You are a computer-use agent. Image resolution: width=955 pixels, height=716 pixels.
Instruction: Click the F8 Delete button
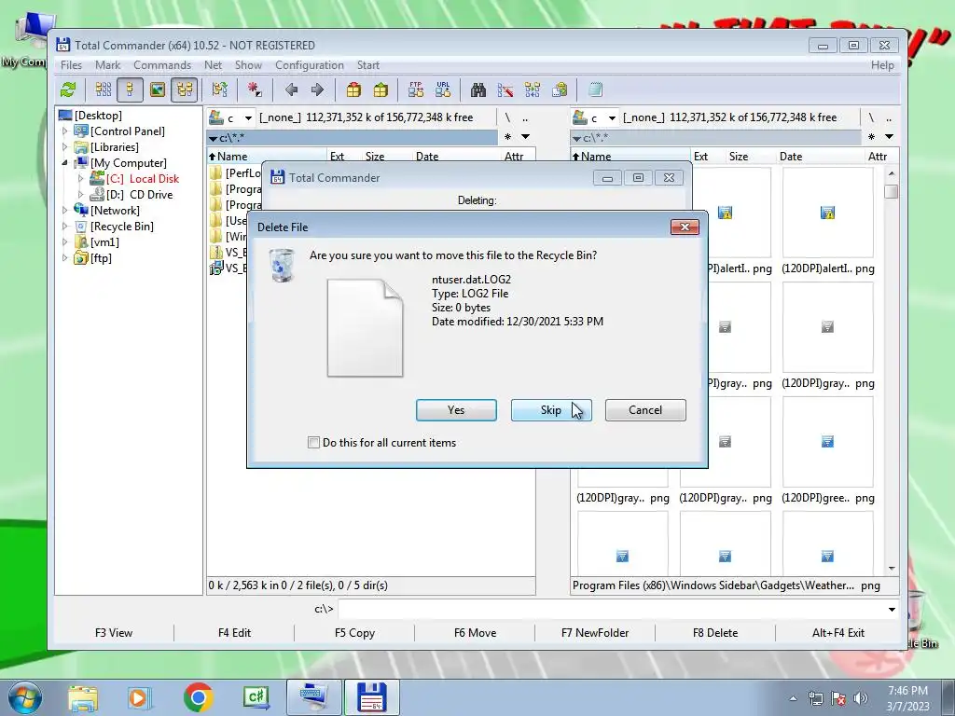pyautogui.click(x=715, y=633)
